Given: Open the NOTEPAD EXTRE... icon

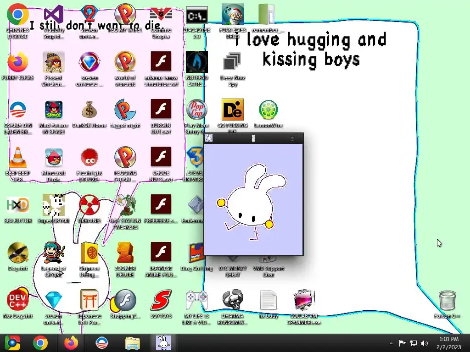Looking at the screenshot, I should 196,62.
